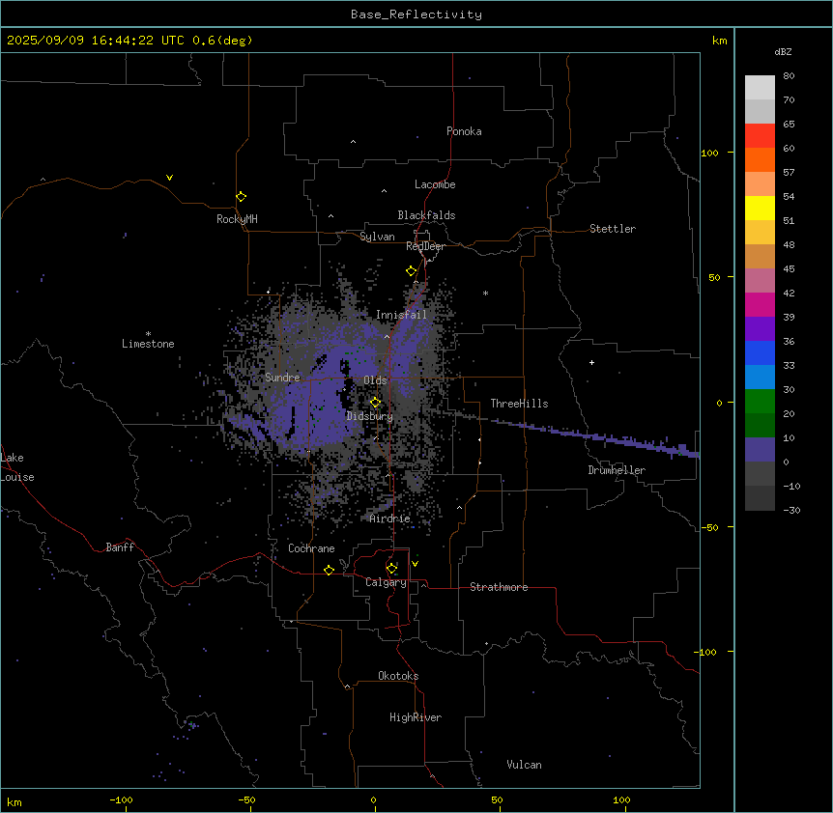Click the dBZ legend heading
Viewport: 833px width, 813px height.
pos(783,51)
